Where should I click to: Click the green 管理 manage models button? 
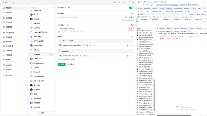point(61,64)
